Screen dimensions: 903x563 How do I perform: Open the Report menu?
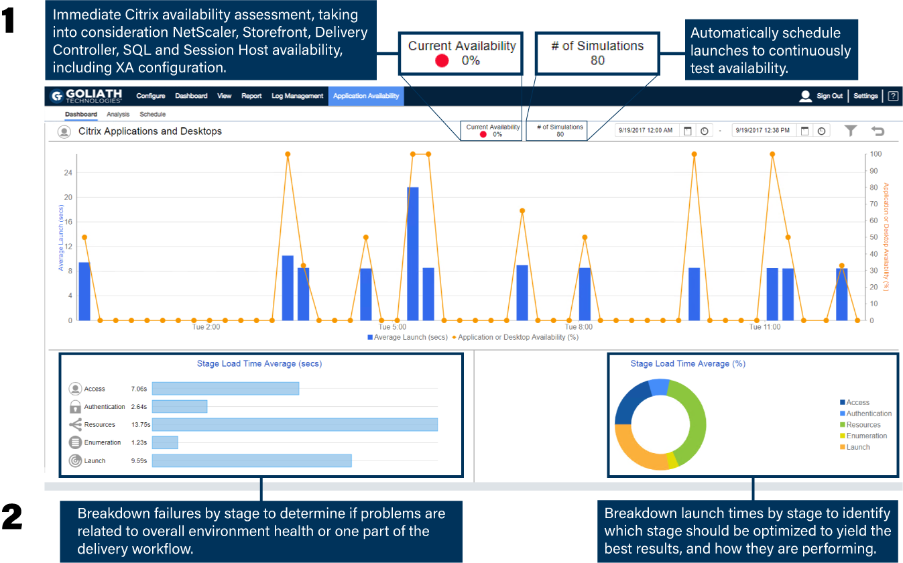click(251, 96)
